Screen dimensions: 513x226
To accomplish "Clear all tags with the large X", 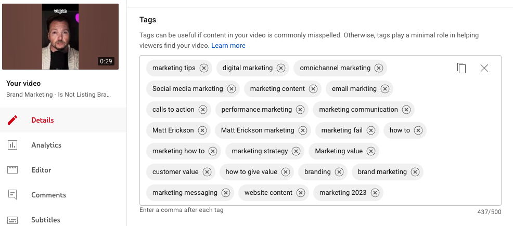I will [x=484, y=68].
